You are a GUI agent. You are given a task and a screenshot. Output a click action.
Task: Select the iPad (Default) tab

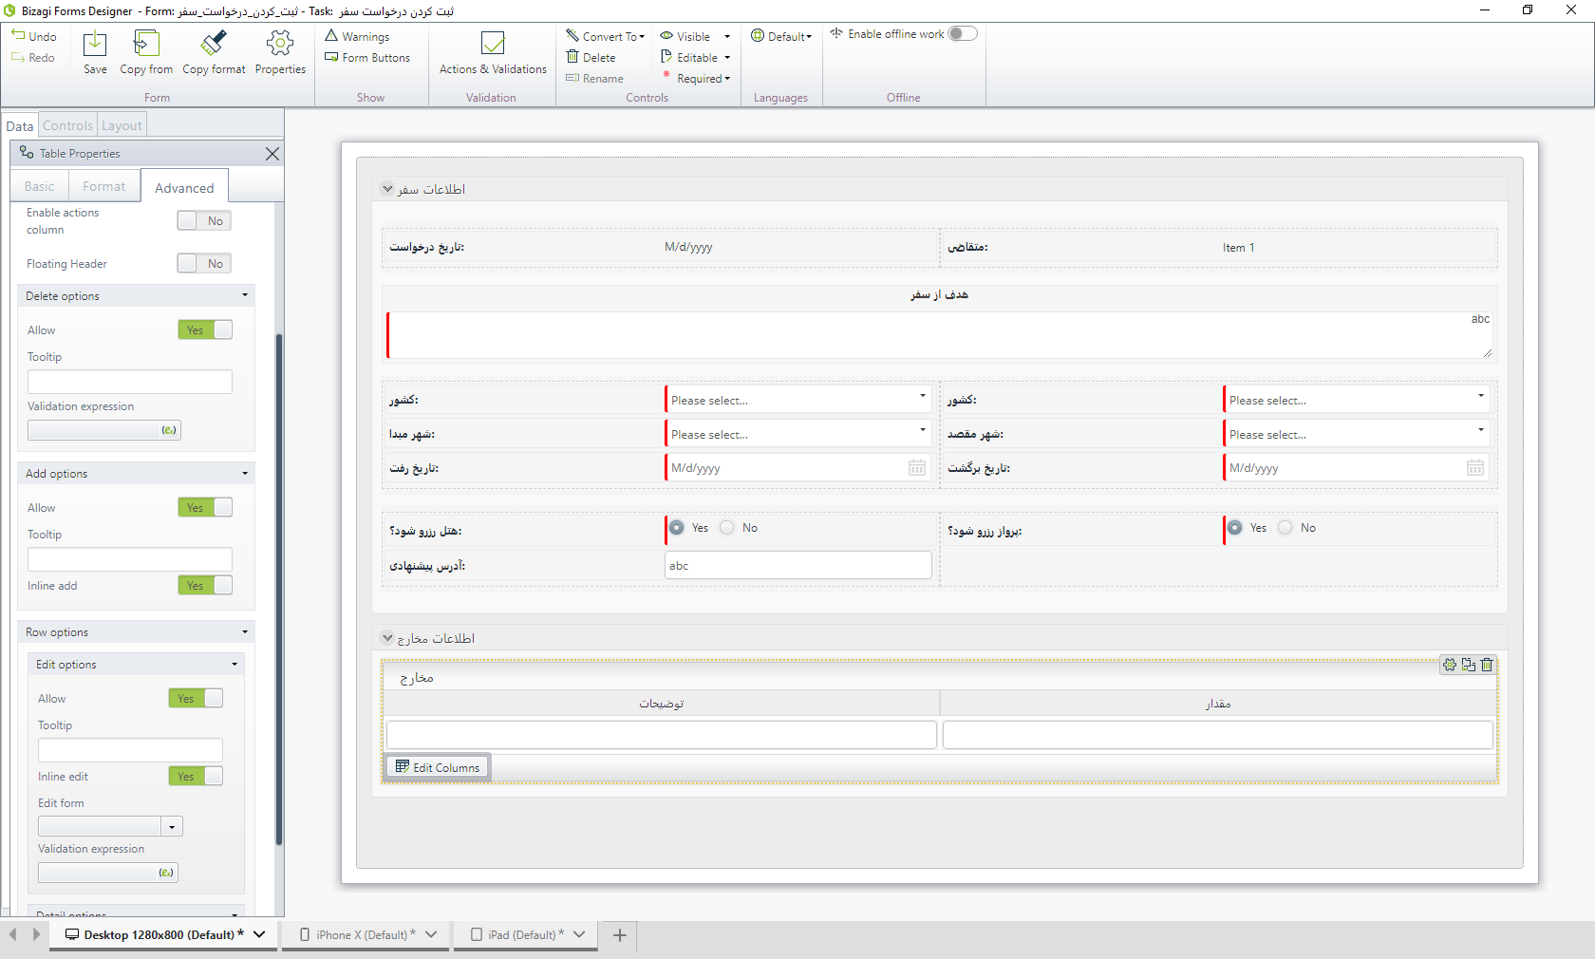525,935
